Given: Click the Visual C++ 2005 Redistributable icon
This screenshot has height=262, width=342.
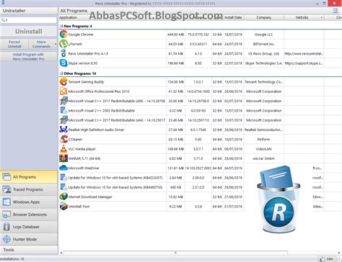Looking at the screenshot, I should 63,111.
